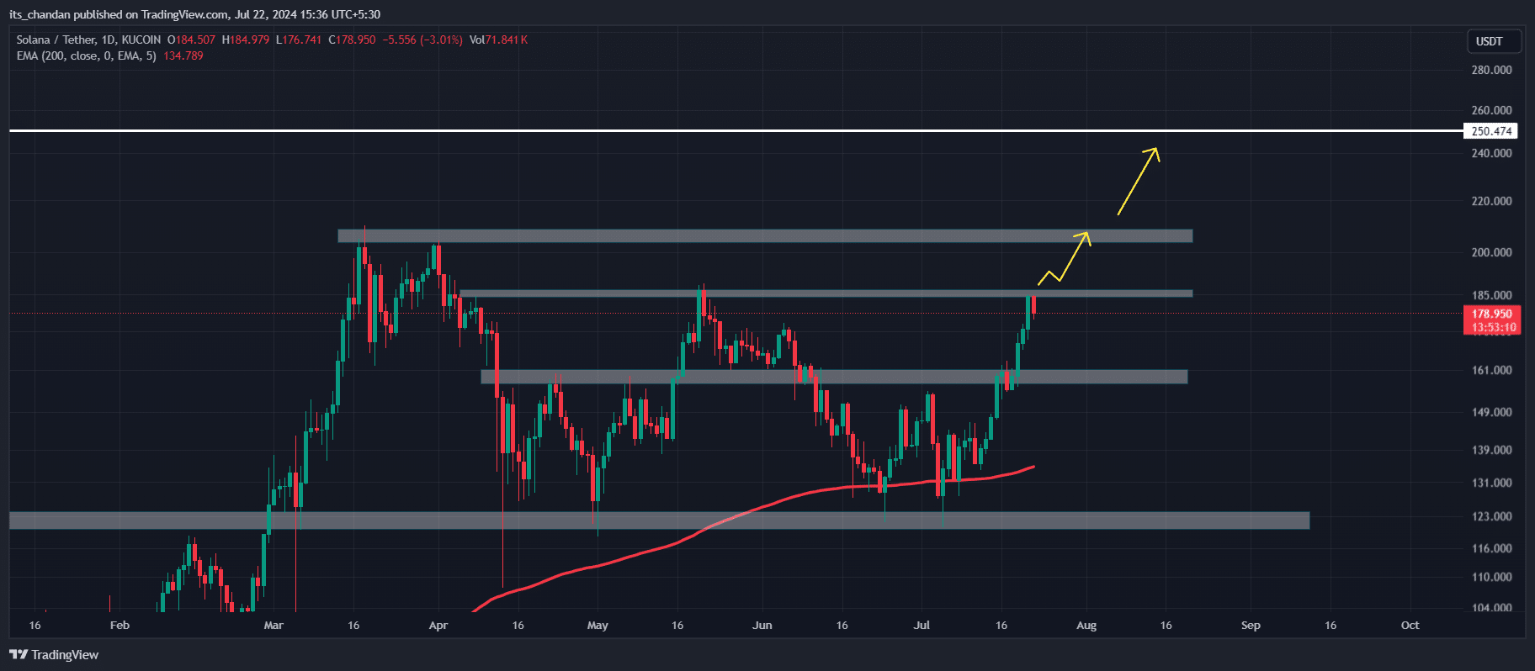The height and width of the screenshot is (671, 1535).
Task: Click the red 178.950 current price label
Action: [1492, 314]
